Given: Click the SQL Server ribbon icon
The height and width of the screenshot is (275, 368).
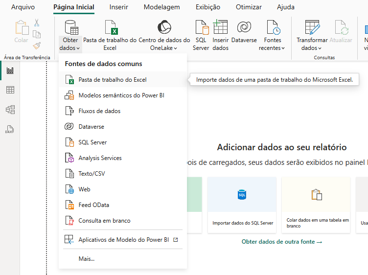Looking at the screenshot, I should pyautogui.click(x=202, y=27).
